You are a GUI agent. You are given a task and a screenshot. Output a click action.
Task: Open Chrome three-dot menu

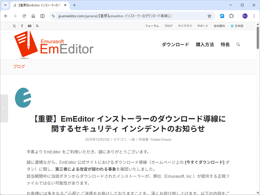coord(254,16)
